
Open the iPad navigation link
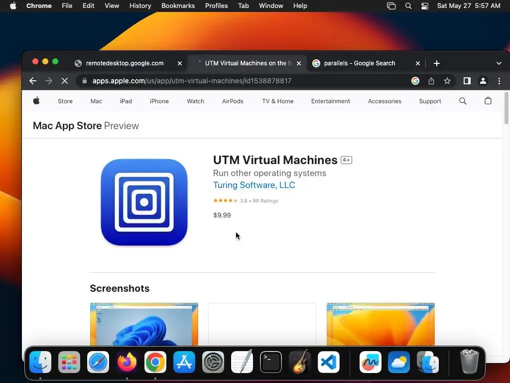point(126,101)
